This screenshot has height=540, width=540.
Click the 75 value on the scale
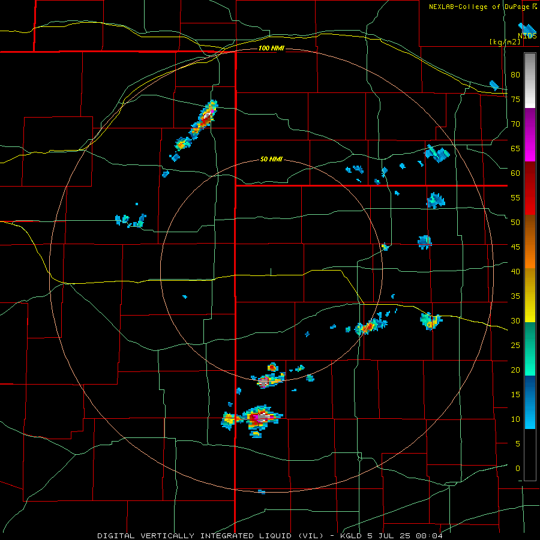point(515,99)
